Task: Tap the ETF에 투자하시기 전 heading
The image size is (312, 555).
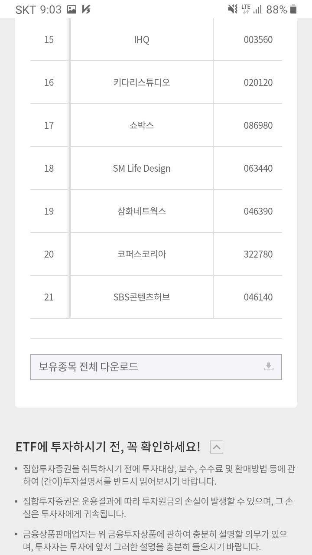Action: pyautogui.click(x=108, y=447)
